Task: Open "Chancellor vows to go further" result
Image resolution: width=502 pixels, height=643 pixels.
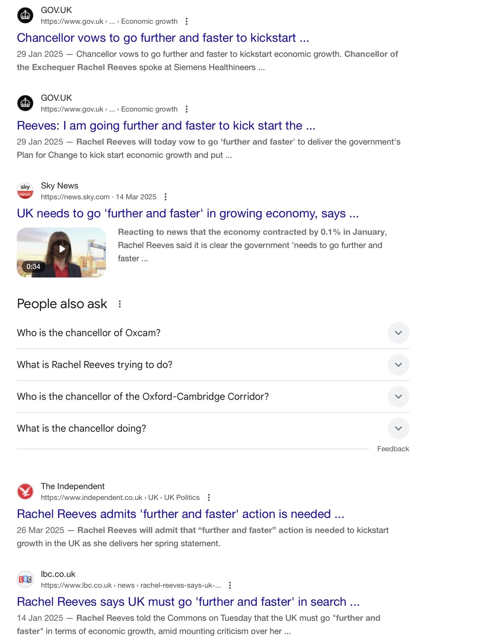Action: (163, 38)
